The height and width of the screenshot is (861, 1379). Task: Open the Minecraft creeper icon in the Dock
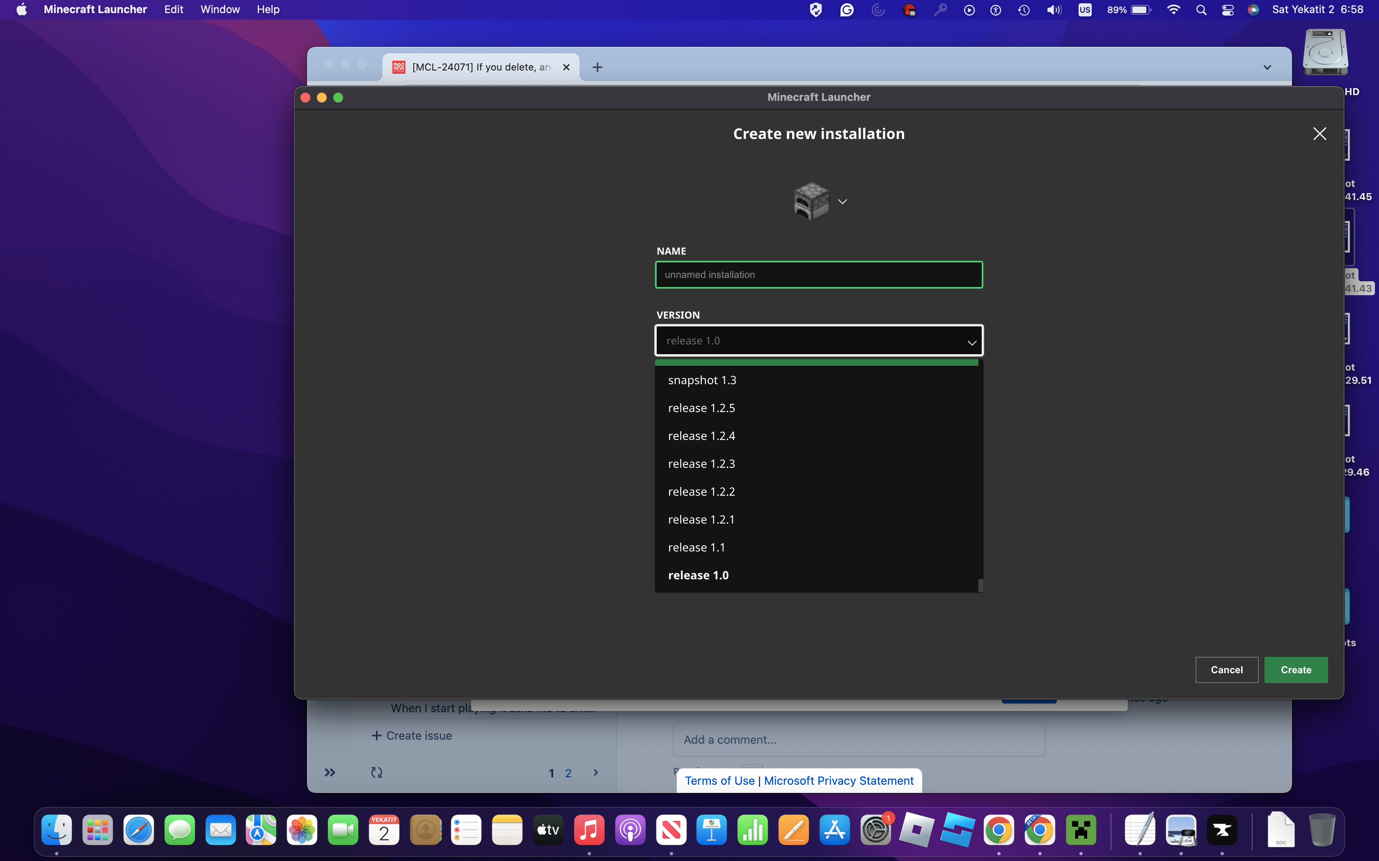point(1080,830)
